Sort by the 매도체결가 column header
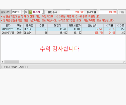The width and height of the screenshot is (126, 105). click(x=74, y=25)
